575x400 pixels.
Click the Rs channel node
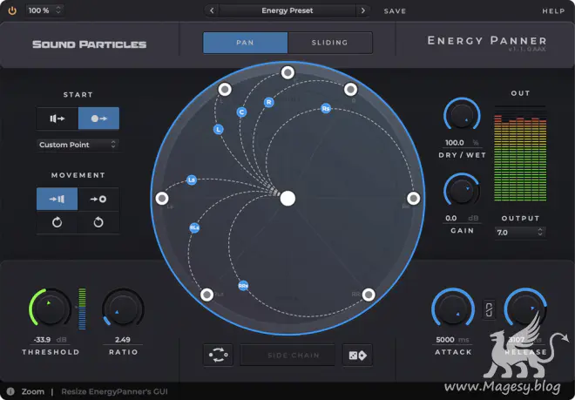326,108
